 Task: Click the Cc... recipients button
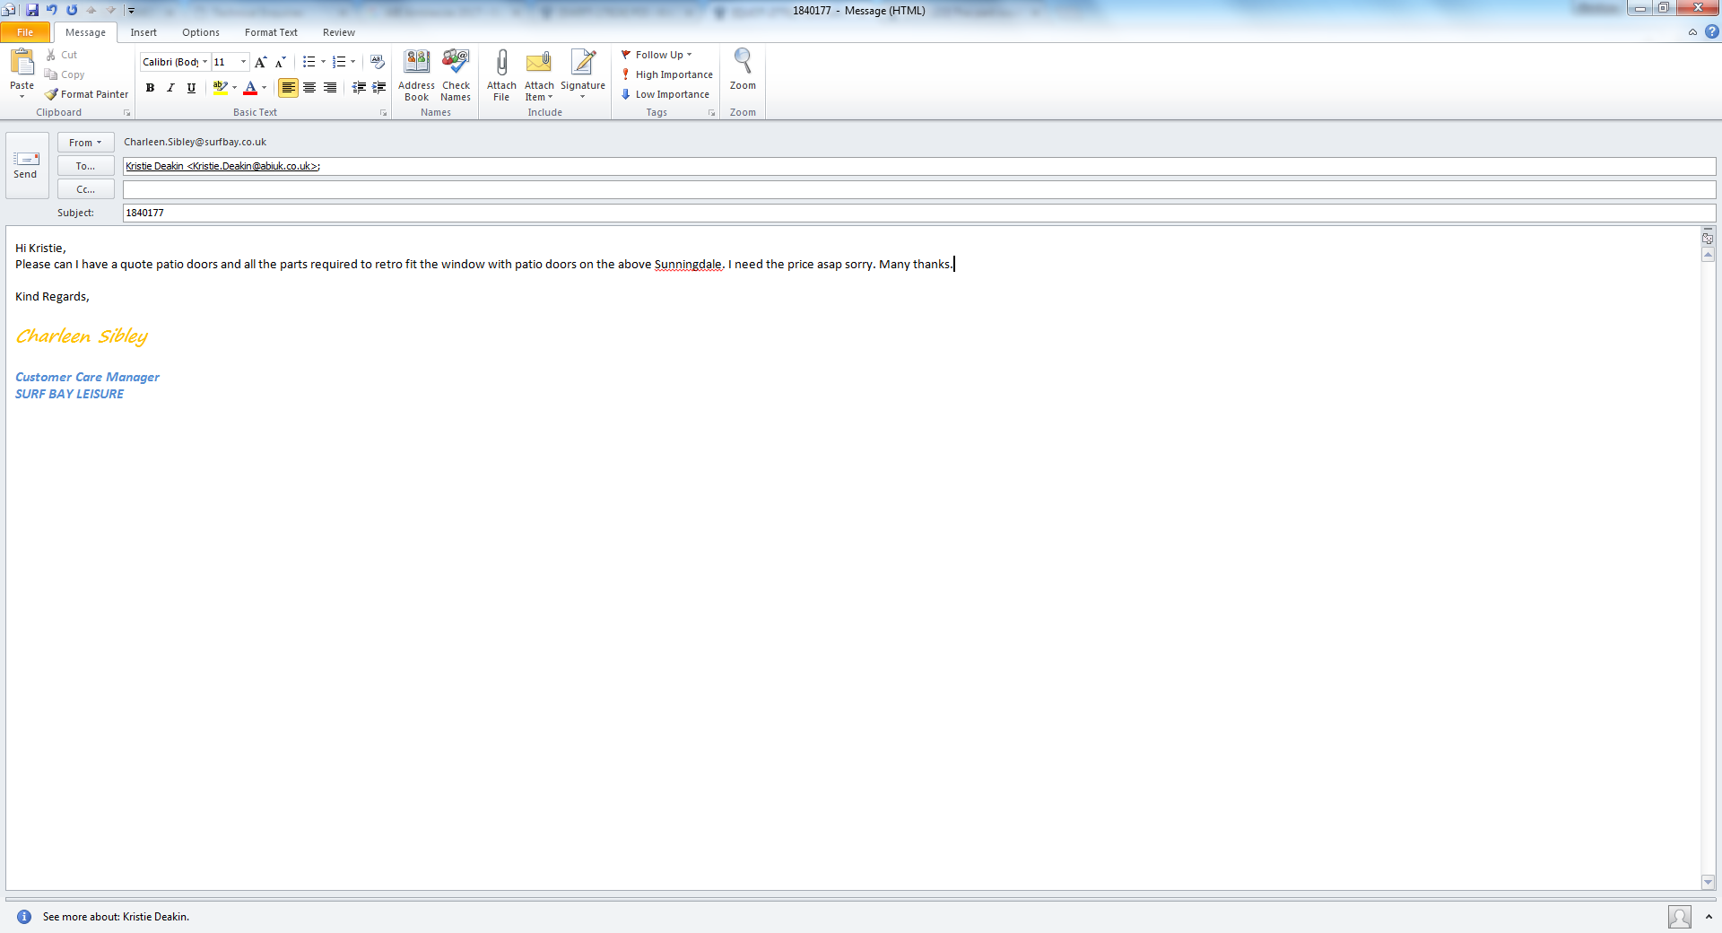pyautogui.click(x=85, y=189)
